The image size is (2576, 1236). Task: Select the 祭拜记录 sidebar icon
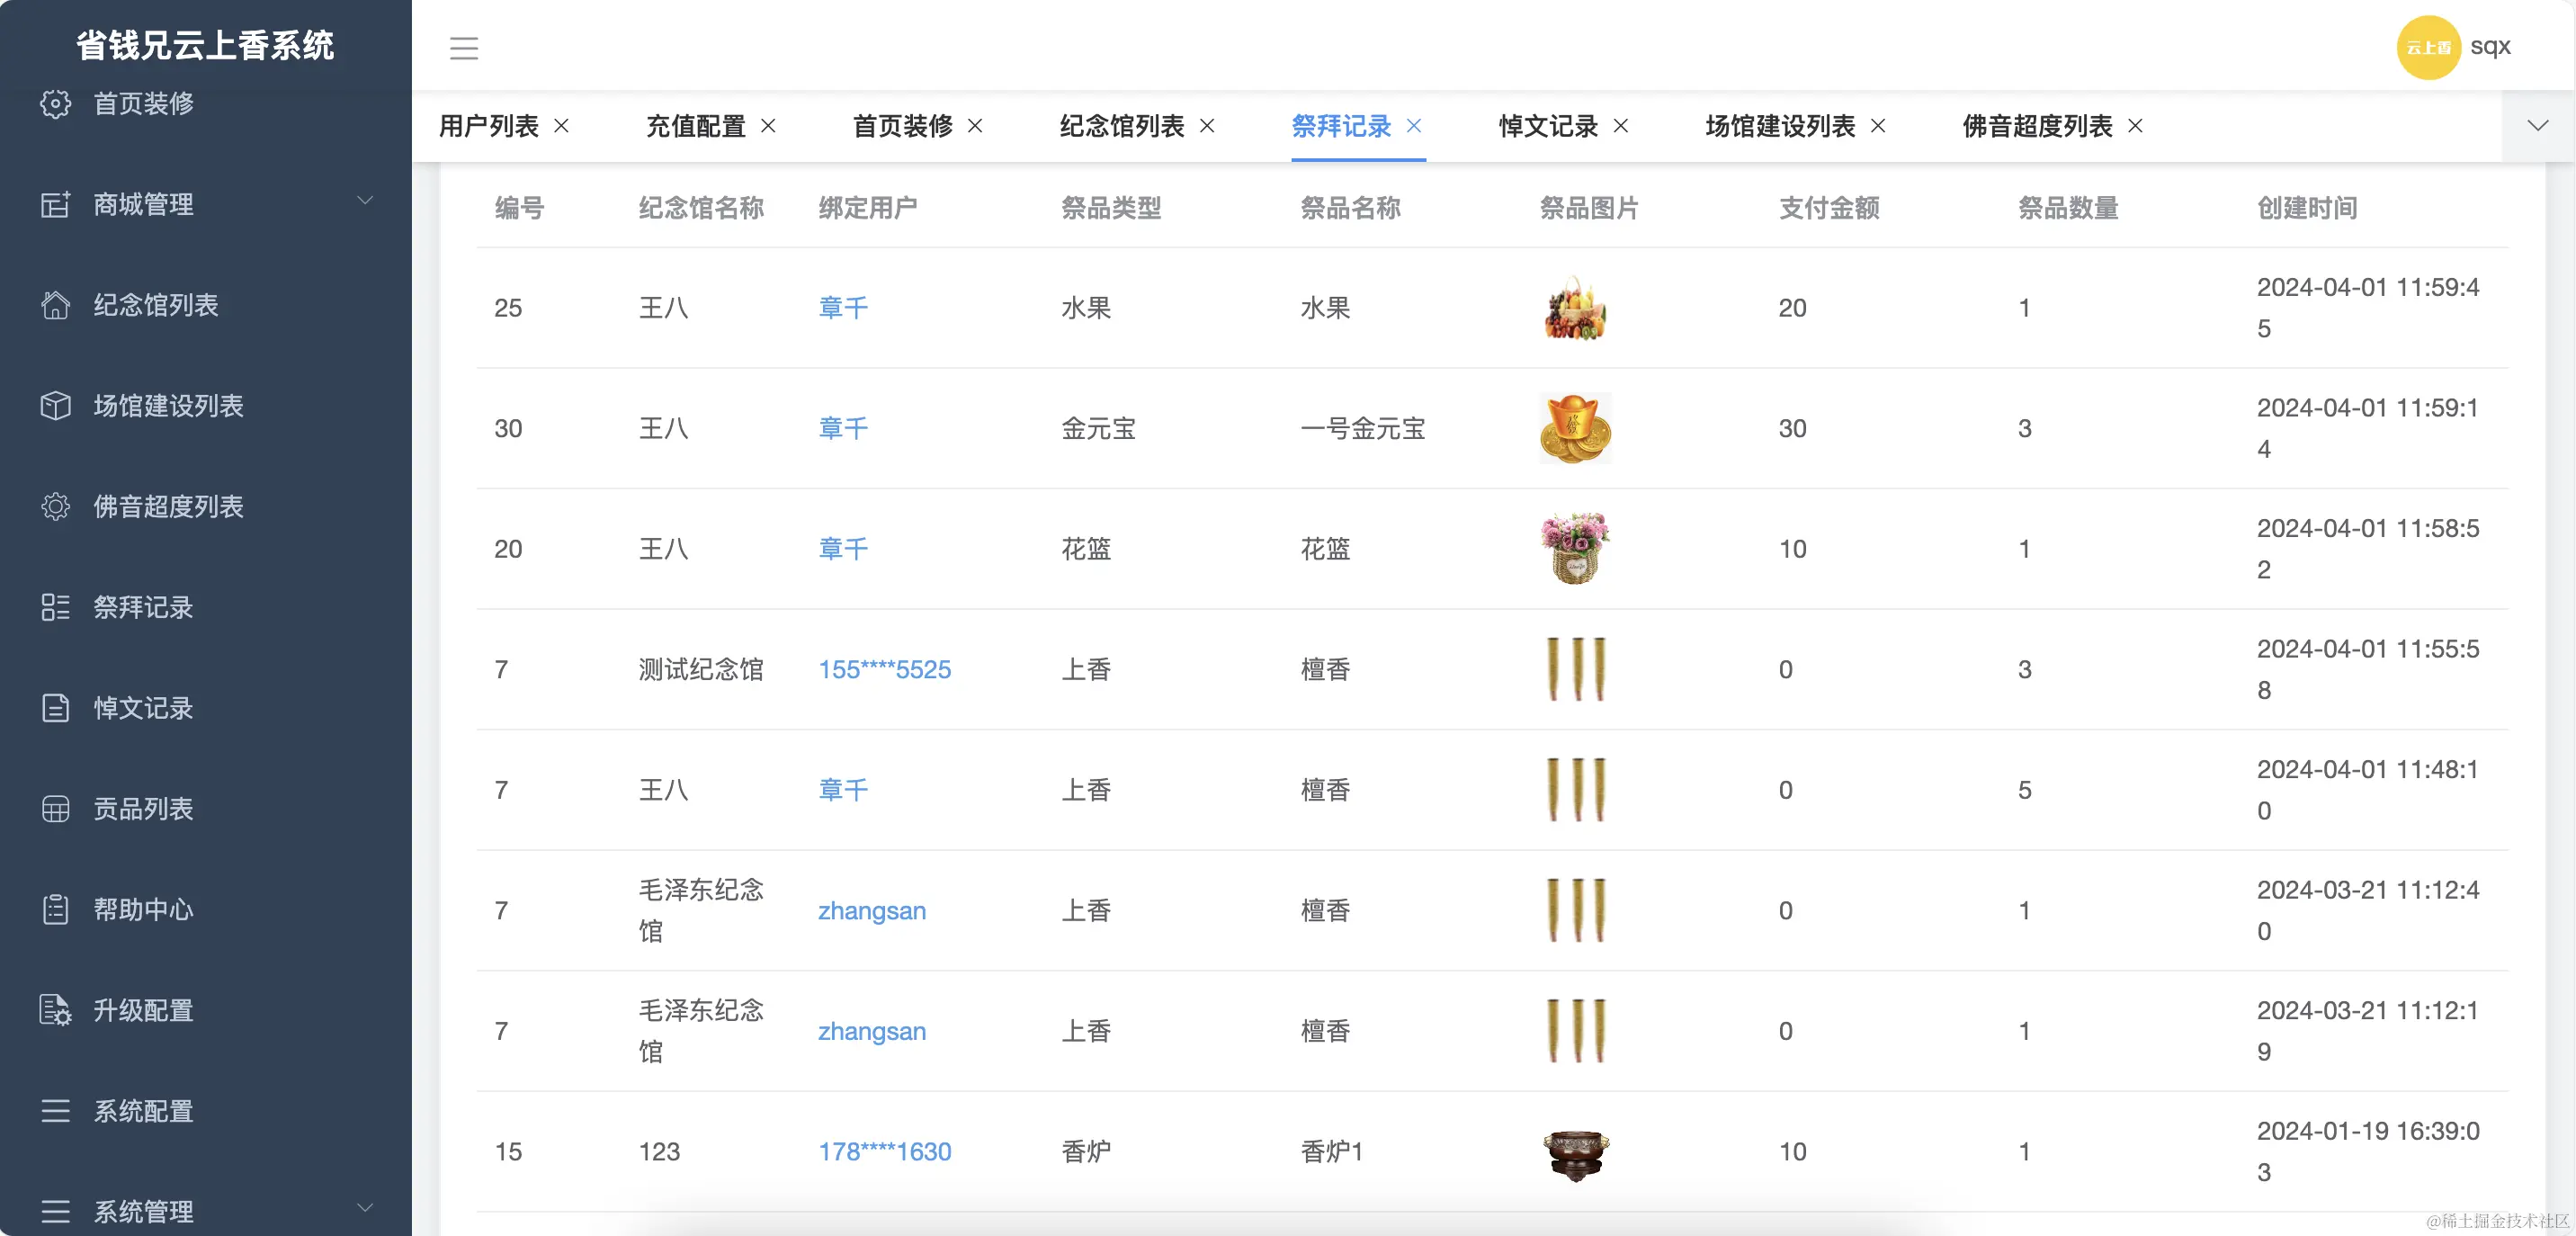pyautogui.click(x=56, y=608)
